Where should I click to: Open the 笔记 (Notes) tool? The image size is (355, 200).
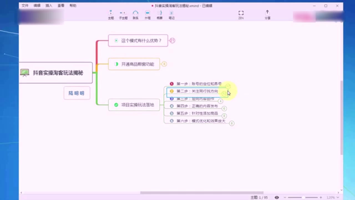[x=172, y=15]
